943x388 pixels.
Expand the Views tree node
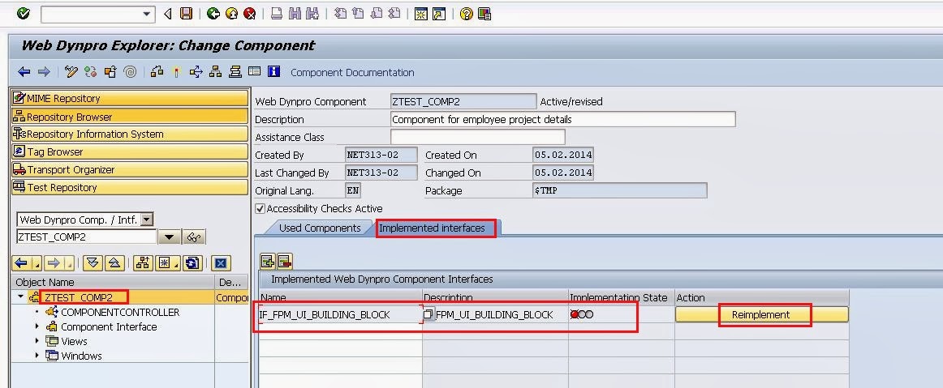[37, 342]
